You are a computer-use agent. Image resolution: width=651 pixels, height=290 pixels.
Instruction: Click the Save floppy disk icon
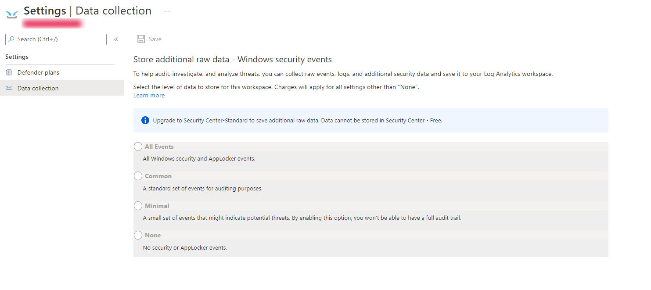pos(141,39)
